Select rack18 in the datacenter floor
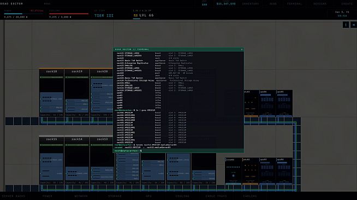The height and width of the screenshot is (200, 357). click(x=51, y=92)
